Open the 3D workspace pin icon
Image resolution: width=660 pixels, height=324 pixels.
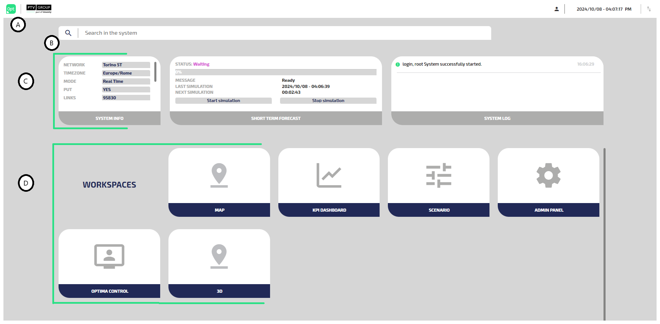(x=219, y=256)
